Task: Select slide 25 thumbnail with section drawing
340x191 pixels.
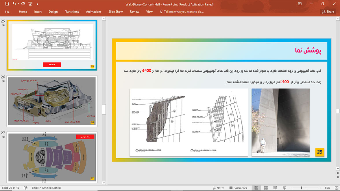Action: pyautogui.click(x=52, y=45)
